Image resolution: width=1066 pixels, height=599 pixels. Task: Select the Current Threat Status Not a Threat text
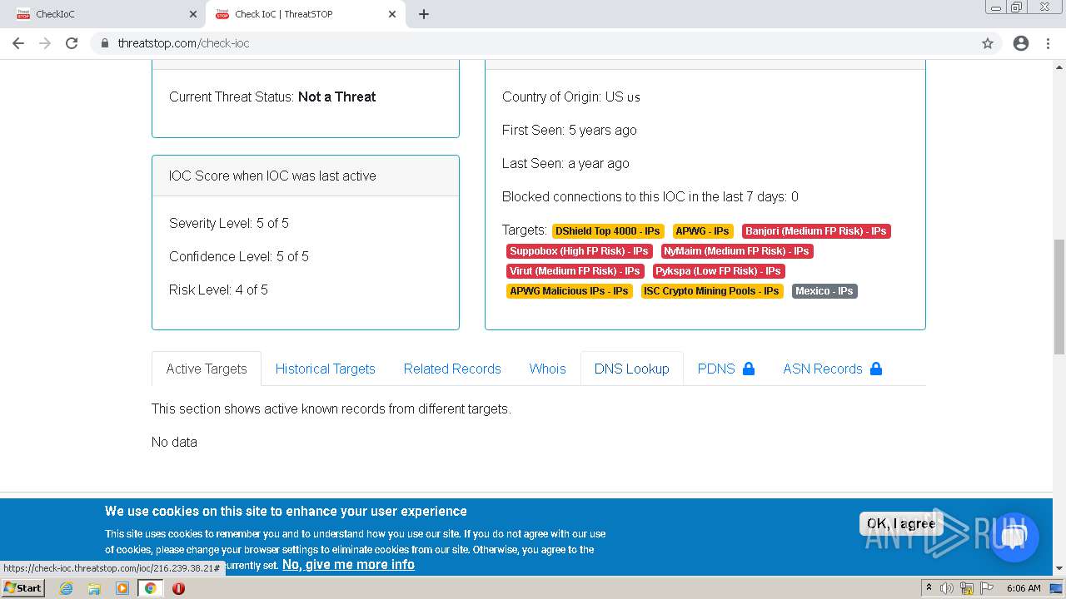272,97
